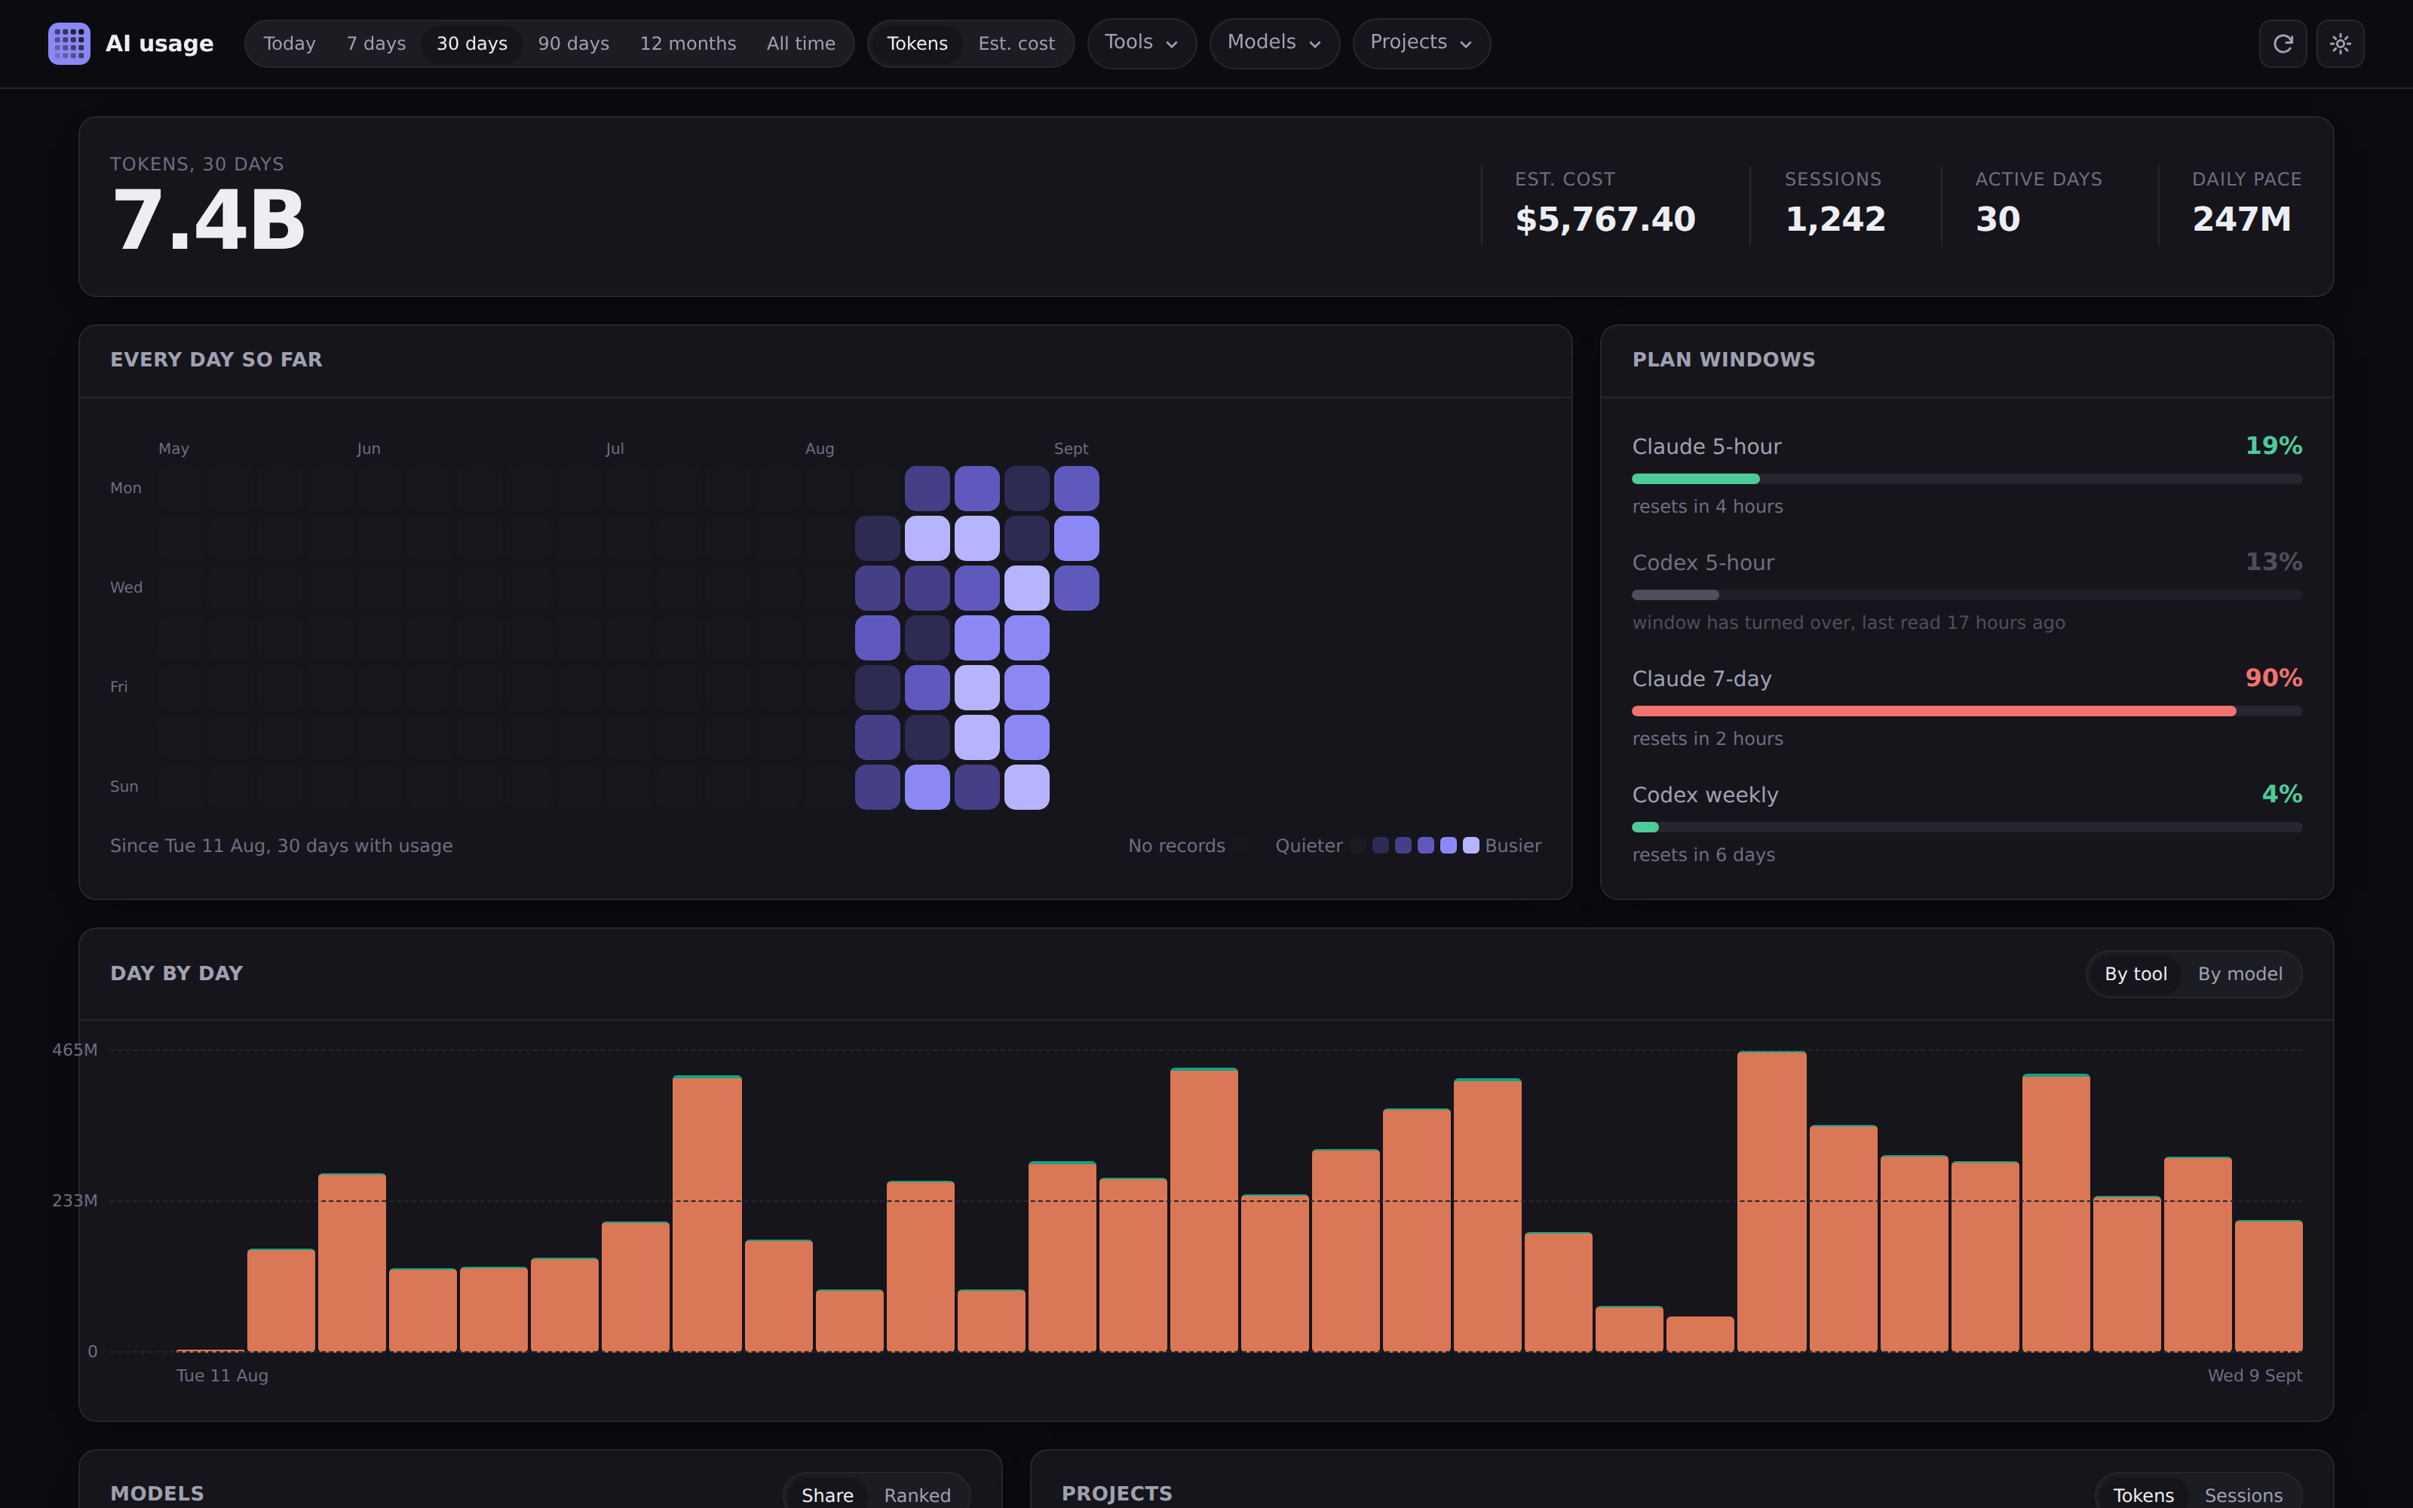
Task: Select the 7 days range tab
Action: 376,44
